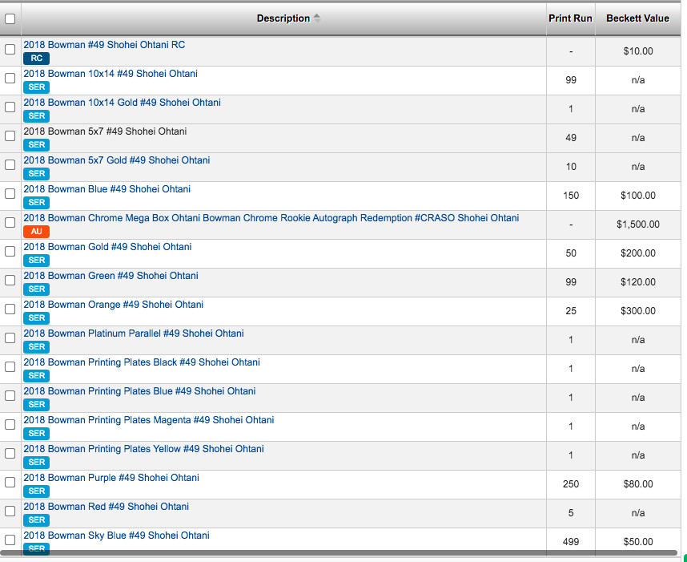Image resolution: width=687 pixels, height=562 pixels.
Task: Click the $1,500.00 Beckett value cell
Action: tap(637, 224)
